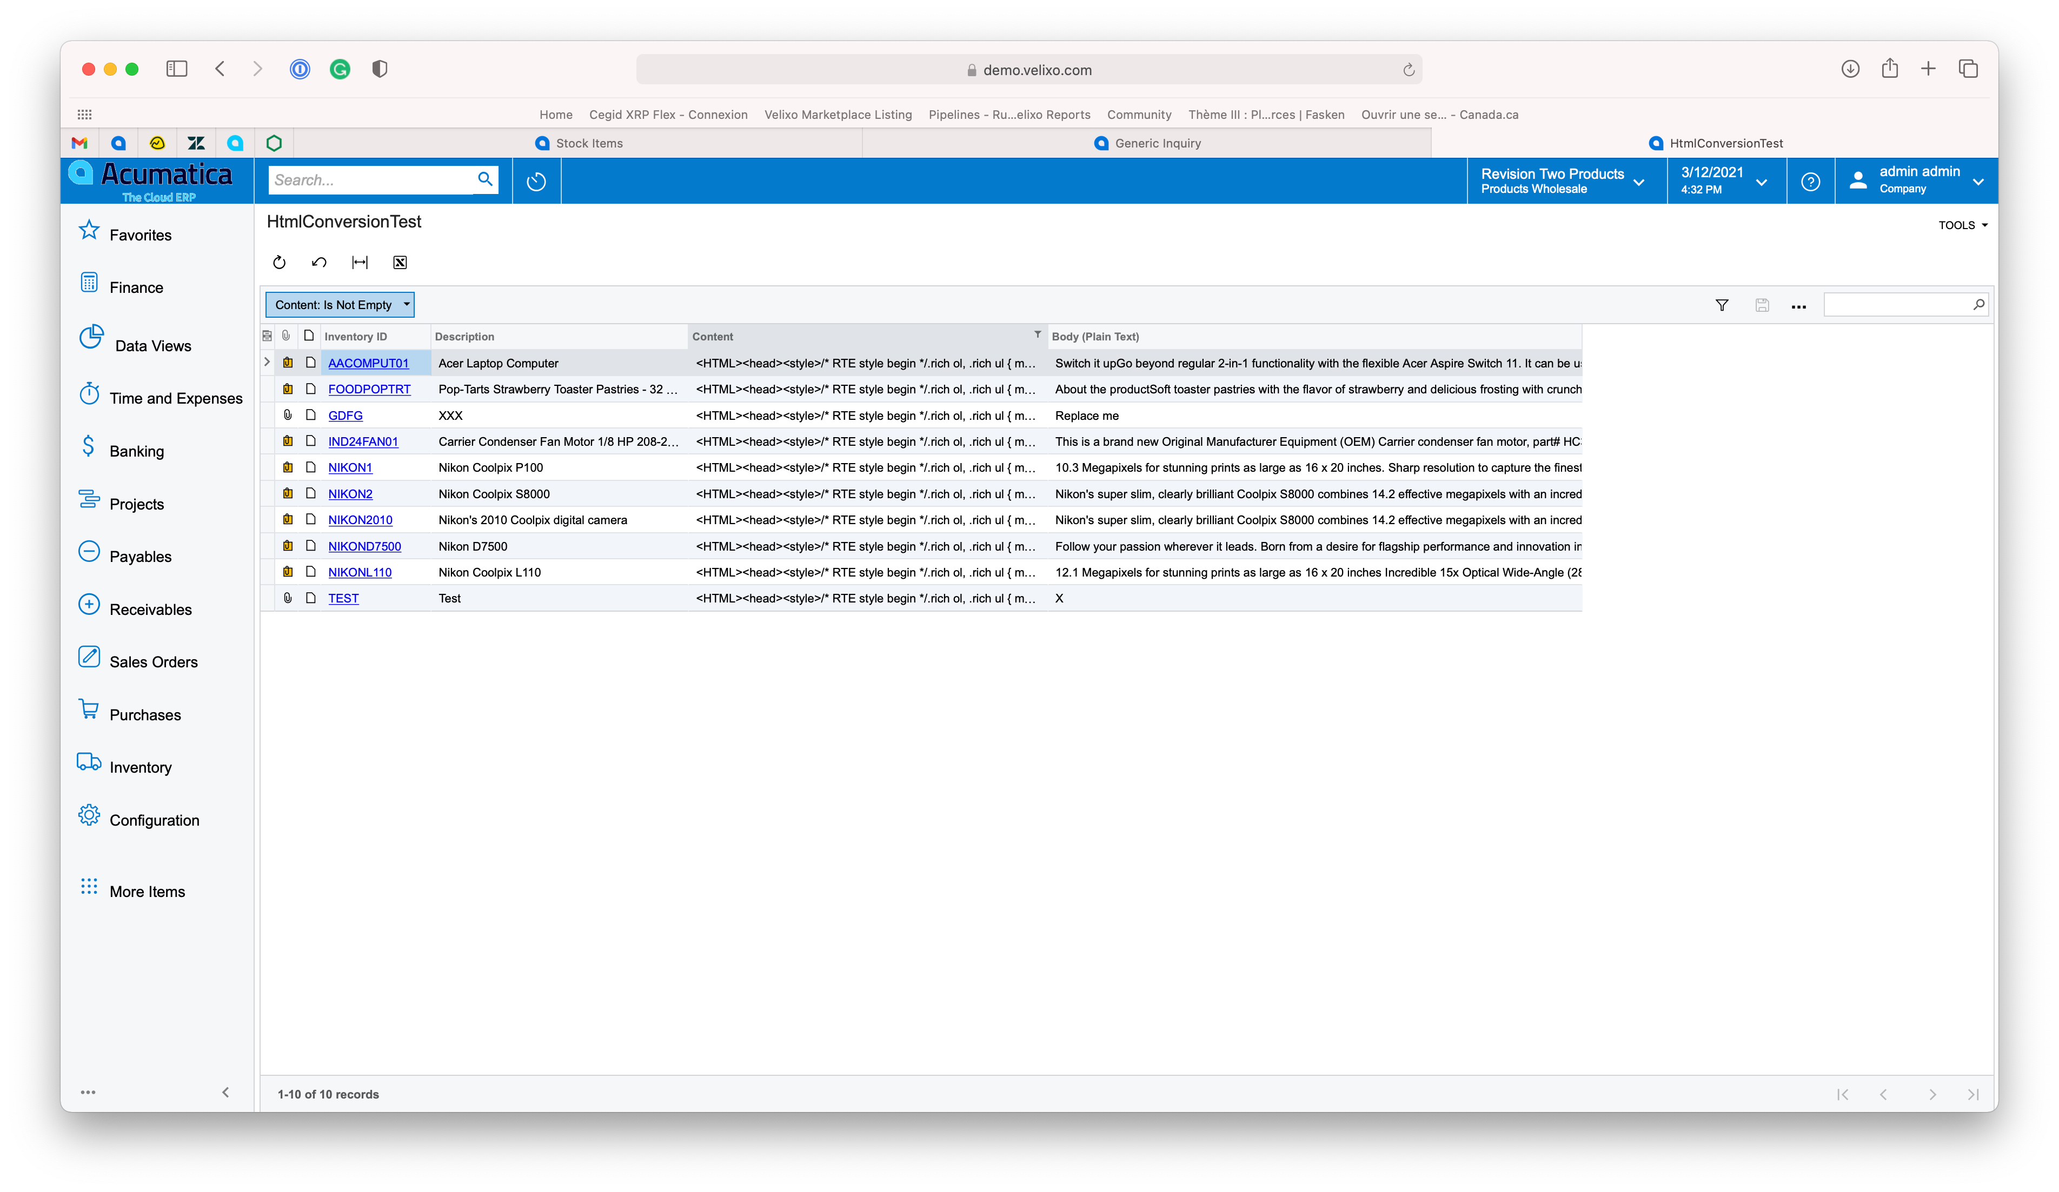Go to the last page of records
The width and height of the screenshot is (2059, 1192).
point(1973,1094)
